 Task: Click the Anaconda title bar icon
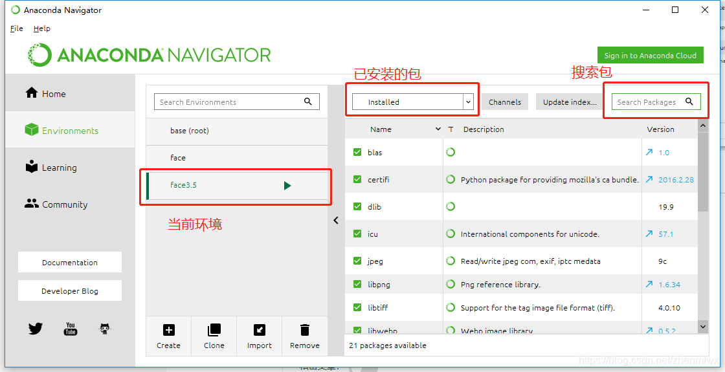(x=16, y=10)
